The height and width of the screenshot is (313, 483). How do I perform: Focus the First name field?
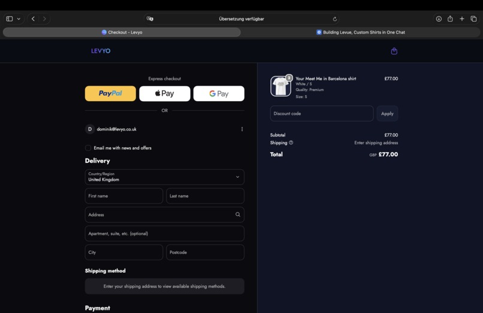click(124, 196)
